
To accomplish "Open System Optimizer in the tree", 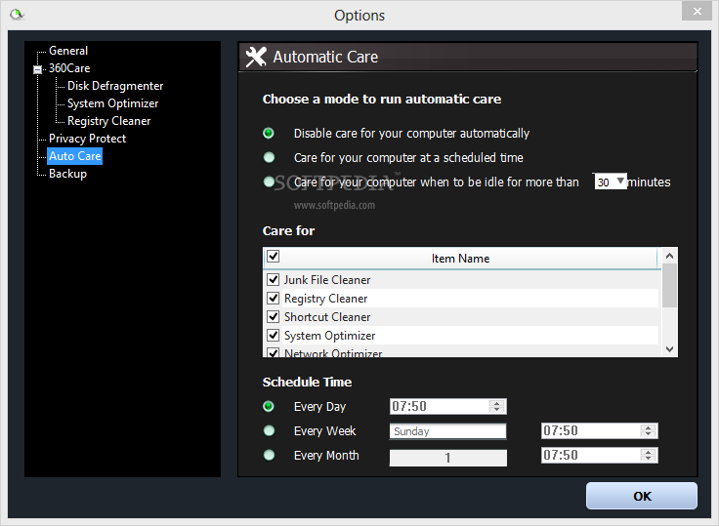I will tap(112, 103).
